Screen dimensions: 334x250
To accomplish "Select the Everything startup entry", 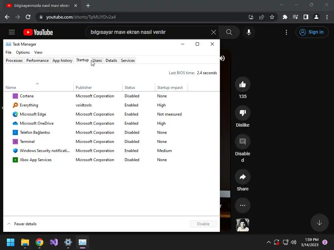I will coord(112,105).
